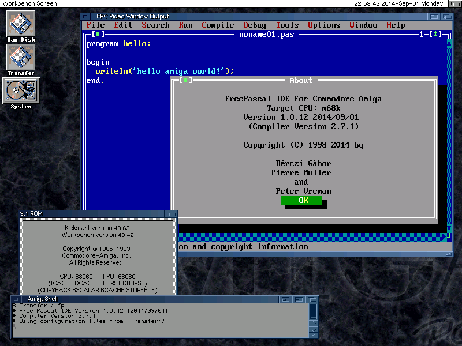Click the 'end.' line in editor

(x=95, y=81)
